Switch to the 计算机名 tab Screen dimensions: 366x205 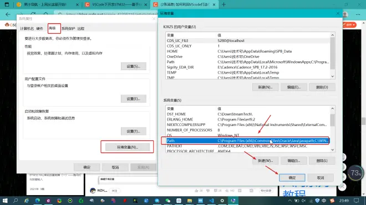tap(27, 29)
